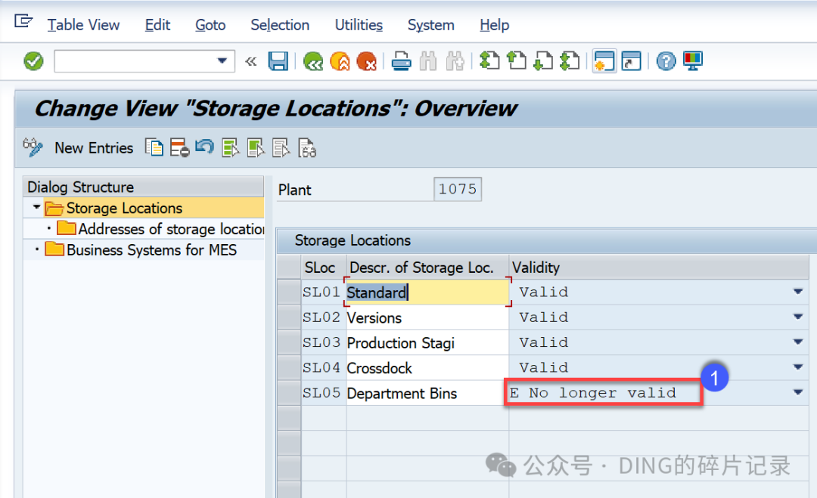Image resolution: width=817 pixels, height=498 pixels.
Task: Collapse the Storage Locations tree node
Action: coord(36,207)
